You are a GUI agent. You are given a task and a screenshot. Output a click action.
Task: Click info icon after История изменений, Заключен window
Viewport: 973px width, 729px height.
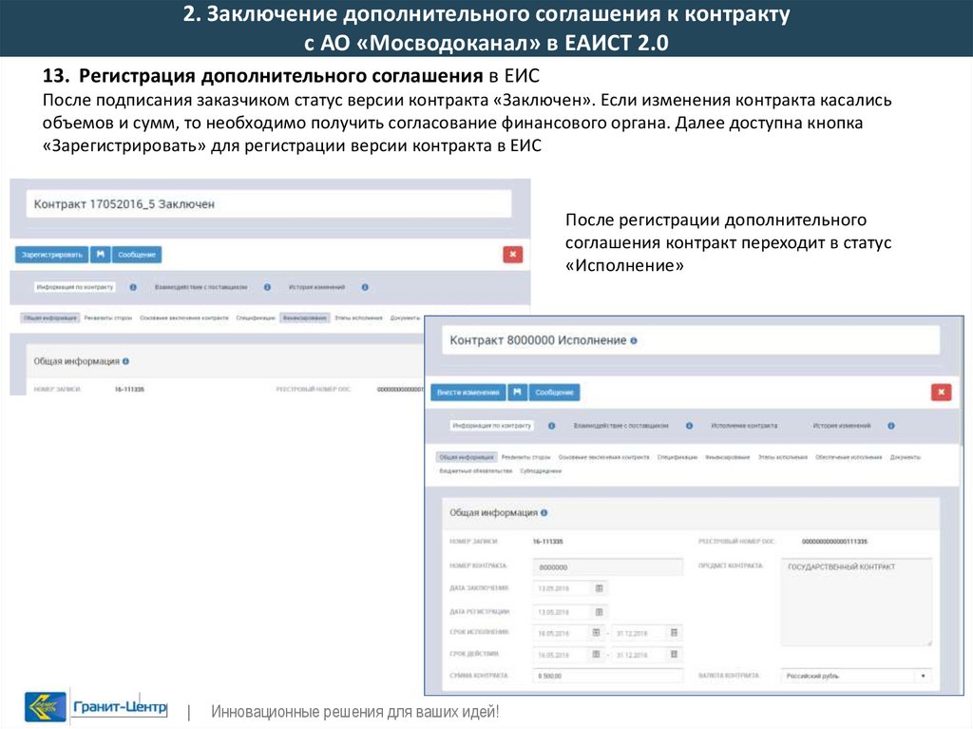coord(365,287)
